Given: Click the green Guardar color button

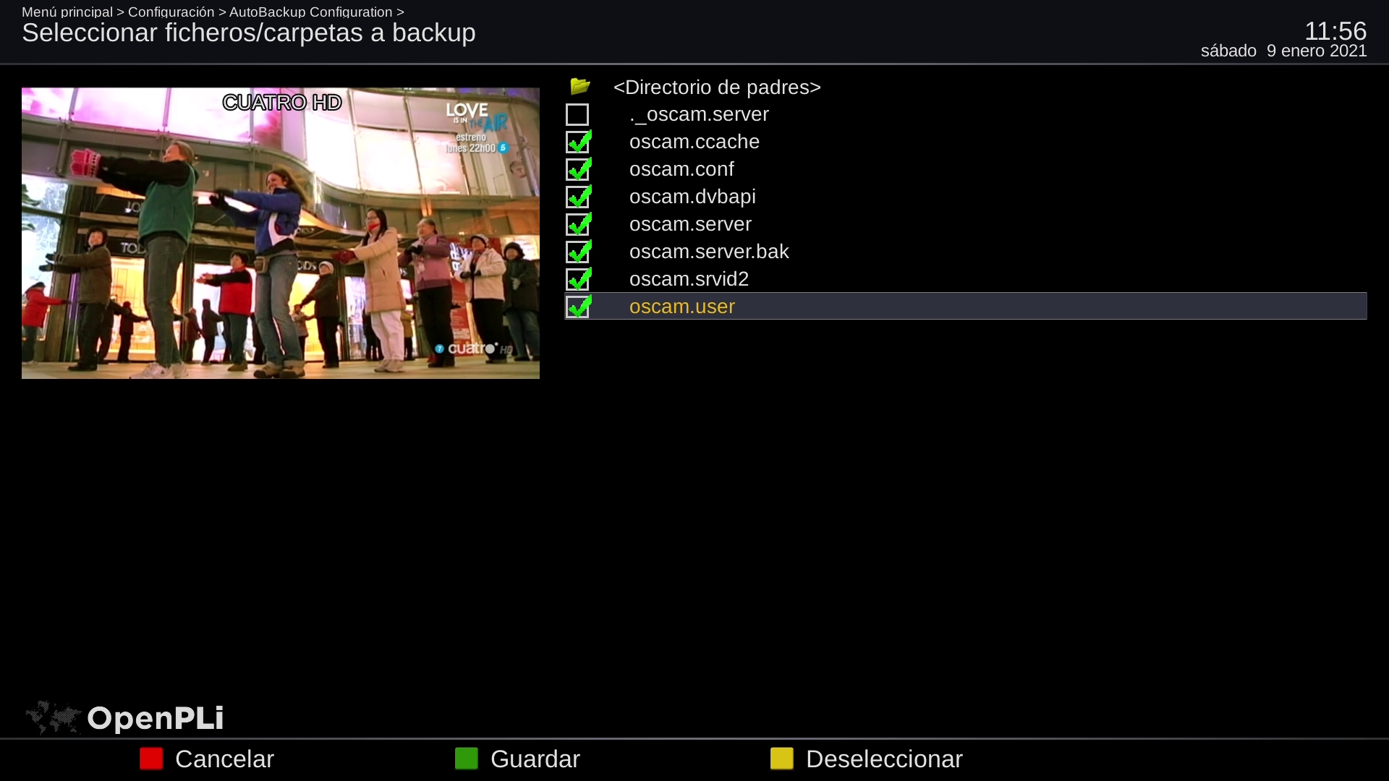Looking at the screenshot, I should pyautogui.click(x=467, y=759).
